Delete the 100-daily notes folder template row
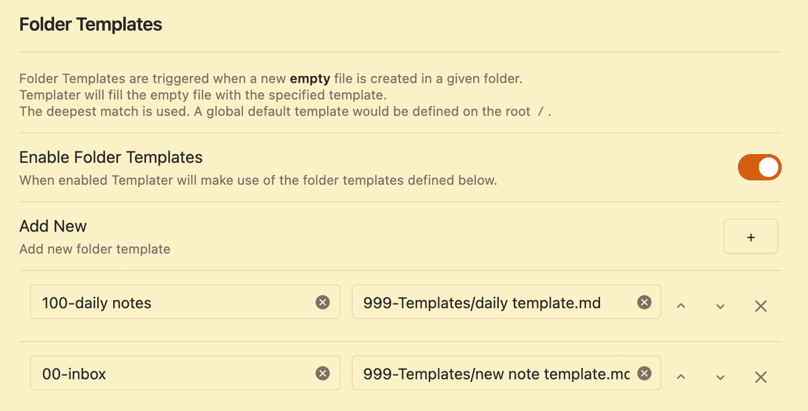Viewport: 808px width, 411px height. [761, 306]
